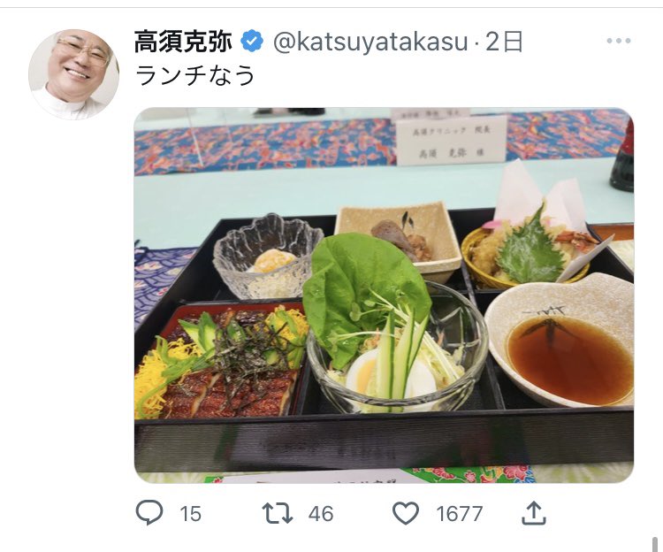This screenshot has width=663, height=552.
Task: Click the salad glass bowl in photo
Action: [x=397, y=347]
